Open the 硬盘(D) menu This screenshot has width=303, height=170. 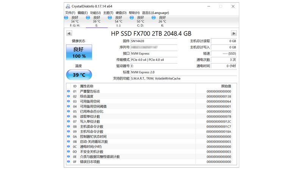click(x=121, y=13)
